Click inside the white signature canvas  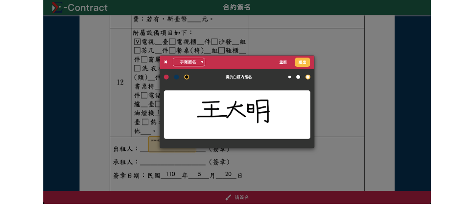click(x=237, y=114)
